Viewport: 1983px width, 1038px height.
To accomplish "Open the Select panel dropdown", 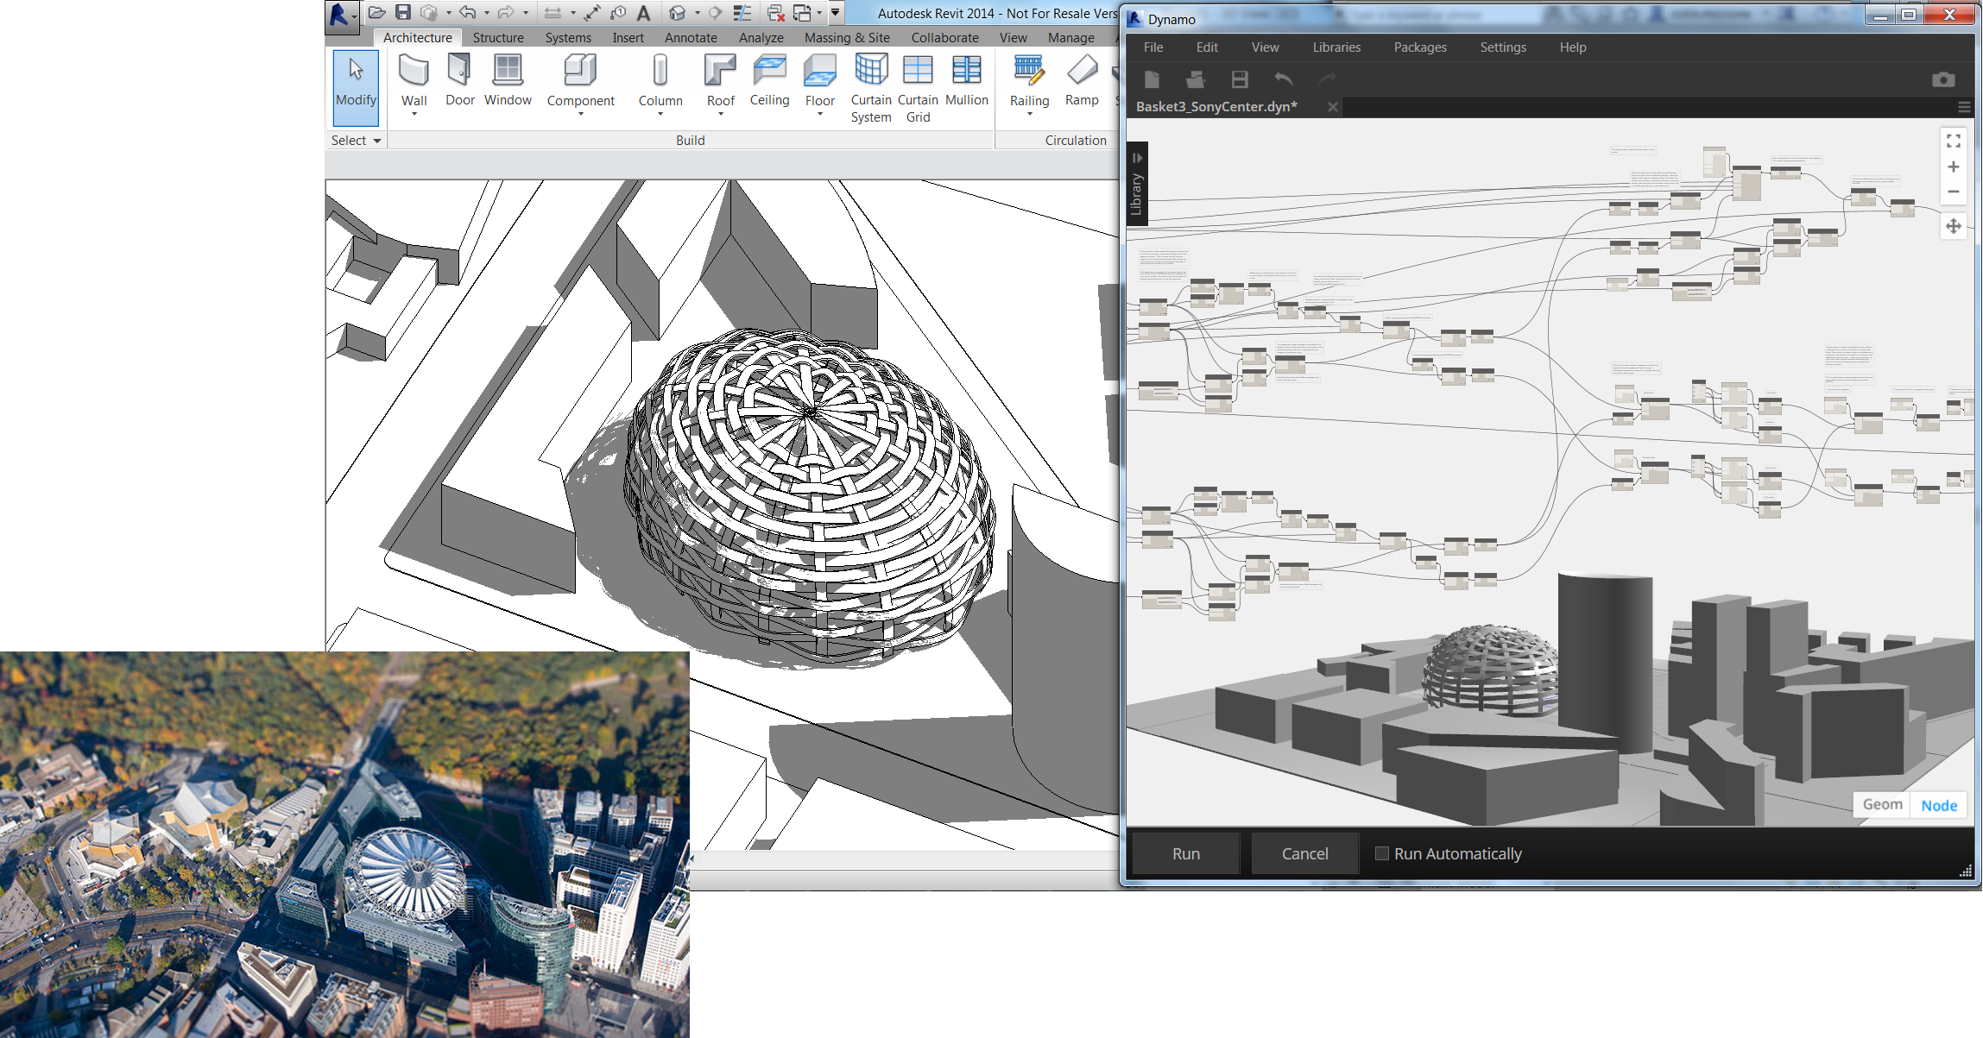I will (x=357, y=141).
